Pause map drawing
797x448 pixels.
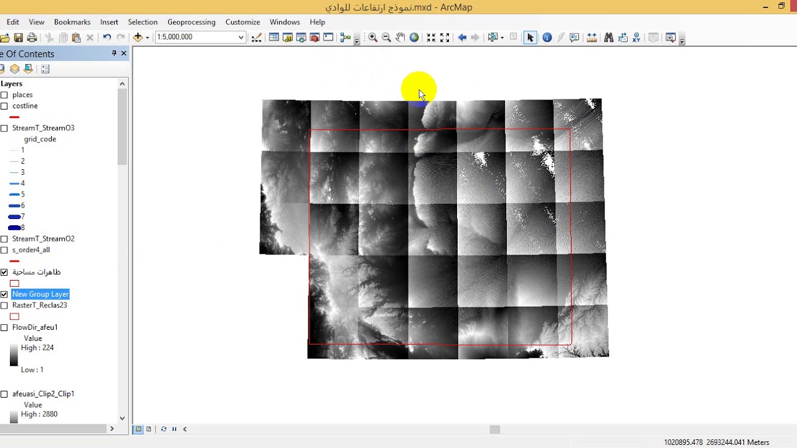[174, 429]
